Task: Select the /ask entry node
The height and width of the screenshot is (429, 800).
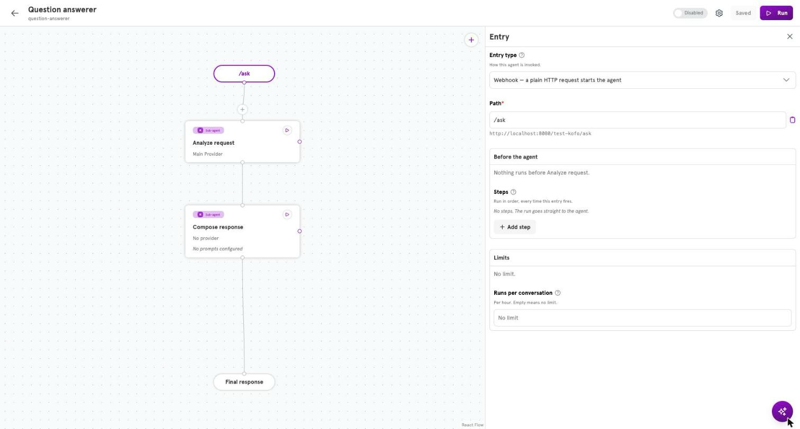Action: [x=244, y=74]
